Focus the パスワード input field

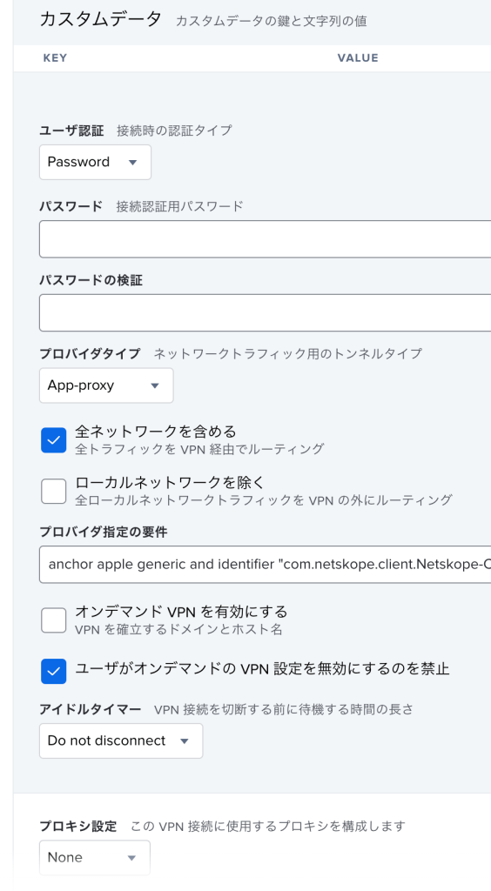265,239
